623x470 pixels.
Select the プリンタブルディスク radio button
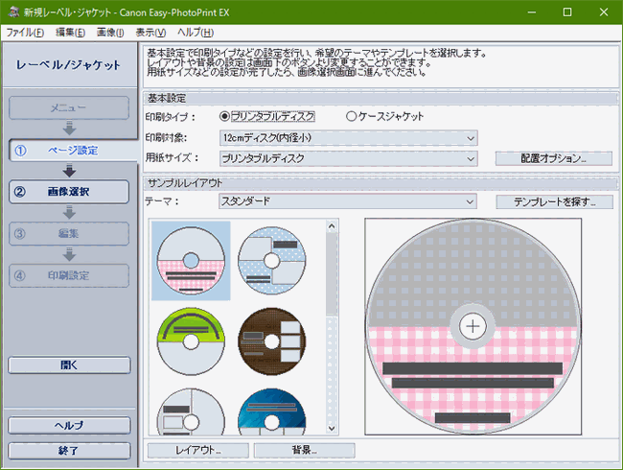pos(225,116)
